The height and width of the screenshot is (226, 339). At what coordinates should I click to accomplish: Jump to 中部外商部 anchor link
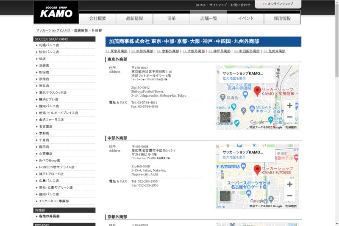pyautogui.click(x=142, y=51)
